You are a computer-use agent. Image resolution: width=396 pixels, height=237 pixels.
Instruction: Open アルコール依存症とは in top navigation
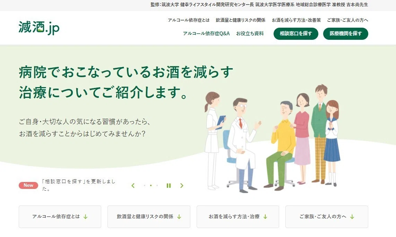pyautogui.click(x=189, y=20)
